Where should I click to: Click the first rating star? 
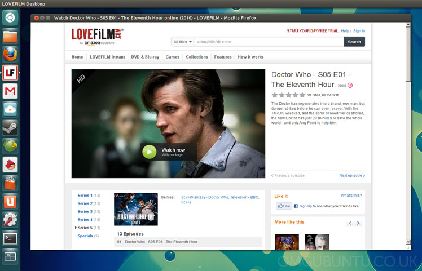click(x=275, y=95)
